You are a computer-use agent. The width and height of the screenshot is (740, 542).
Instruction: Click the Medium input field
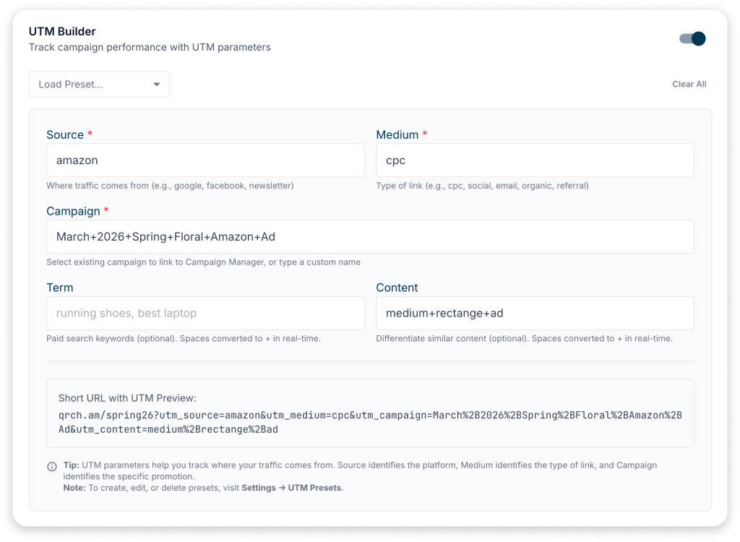(535, 160)
